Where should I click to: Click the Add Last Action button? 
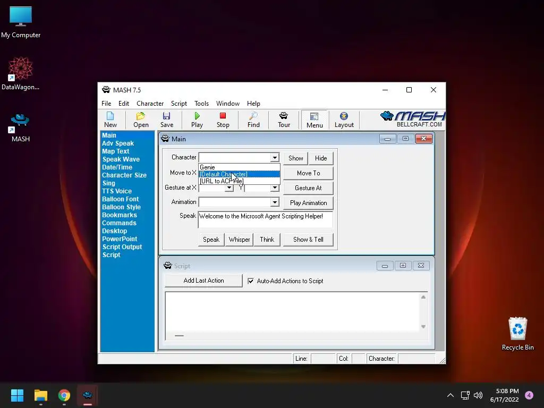[203, 280]
